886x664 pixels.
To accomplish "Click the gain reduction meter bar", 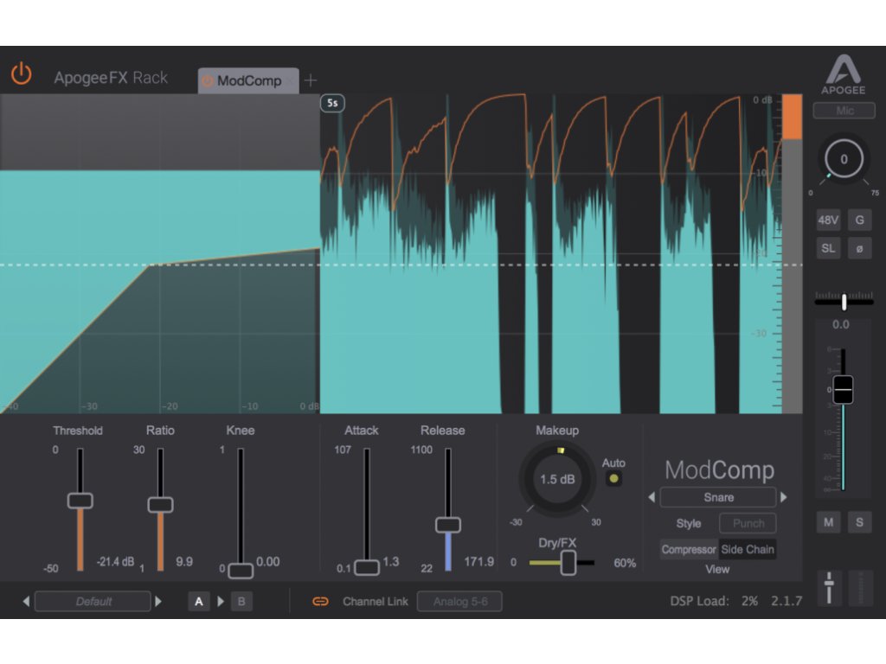I will 792,254.
